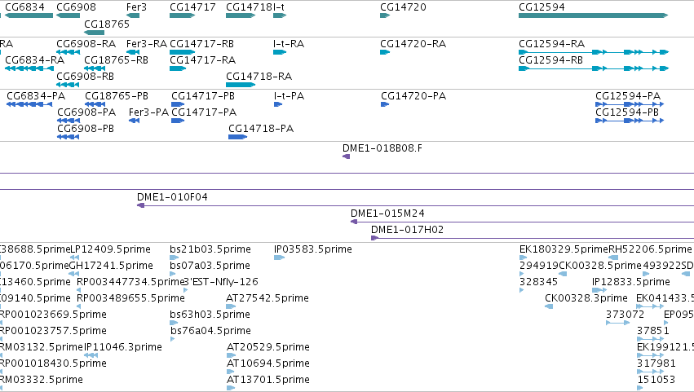694x392 pixels.
Task: Select the IP12833.5prime EST label
Action: pyautogui.click(x=631, y=282)
